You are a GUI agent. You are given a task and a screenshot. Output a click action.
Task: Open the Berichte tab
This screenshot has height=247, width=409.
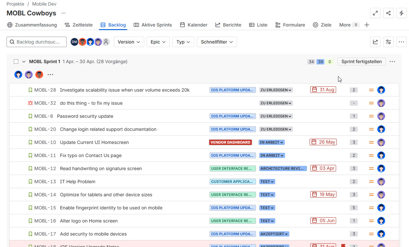coord(228,25)
